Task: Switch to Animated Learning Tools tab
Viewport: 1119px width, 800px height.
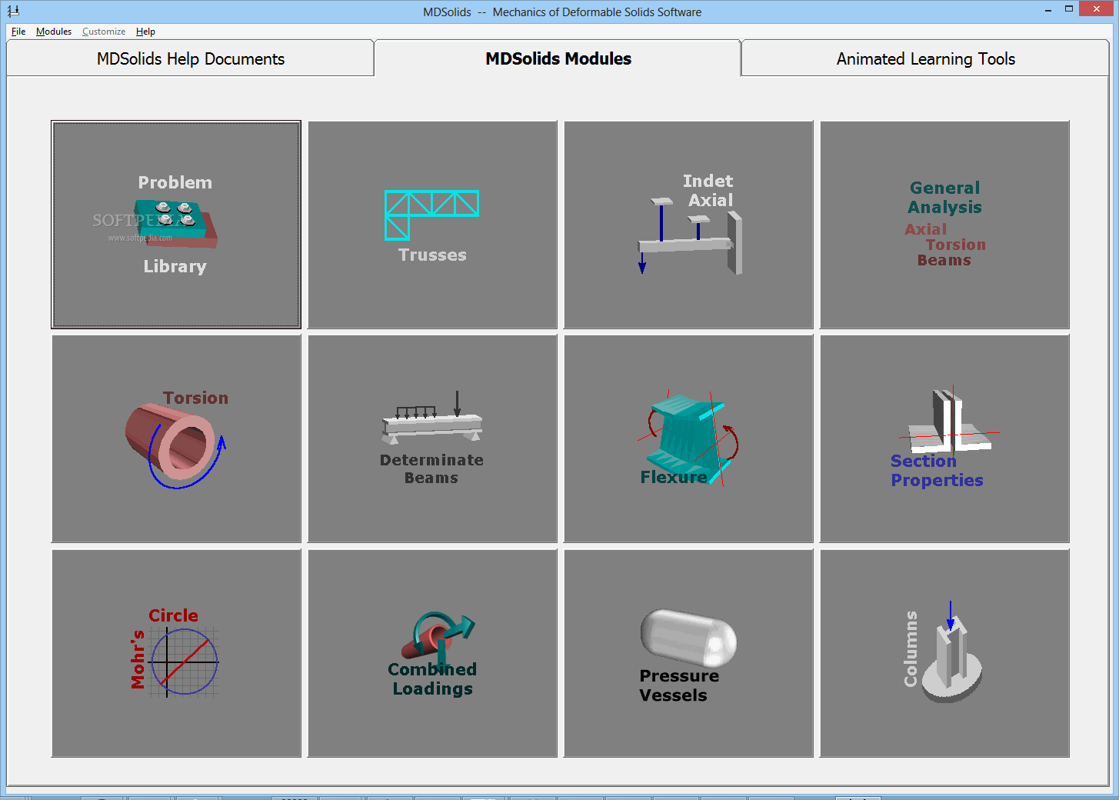Action: (926, 58)
